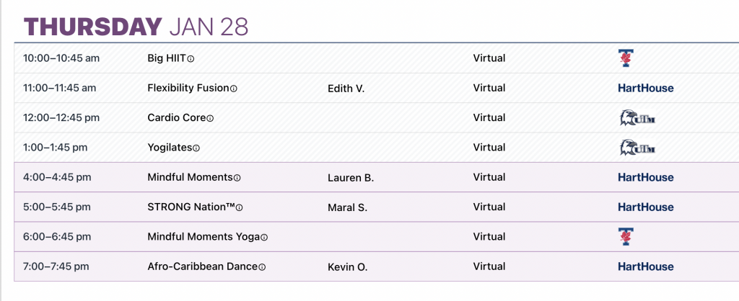Click crest logo in Mindful Moments Yoga row
The width and height of the screenshot is (739, 301).
tap(625, 236)
